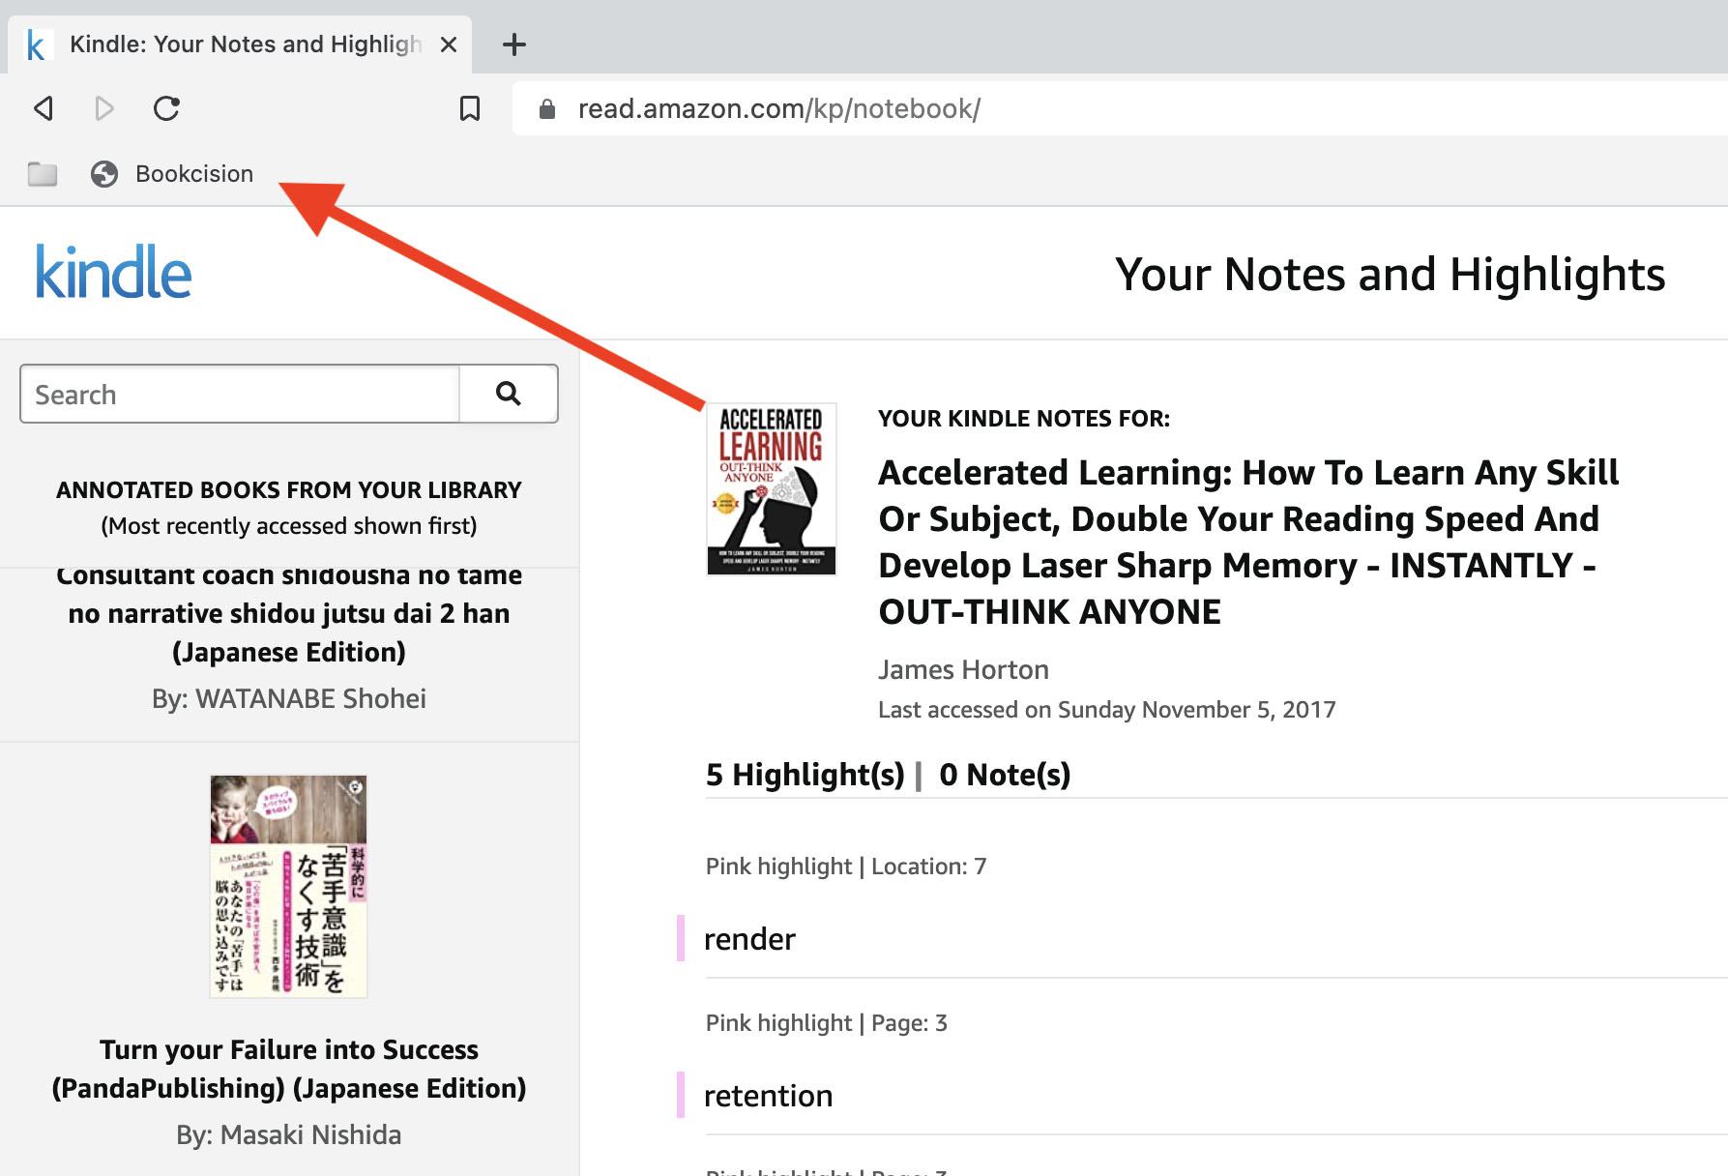Click the browser back arrow

coord(44,108)
